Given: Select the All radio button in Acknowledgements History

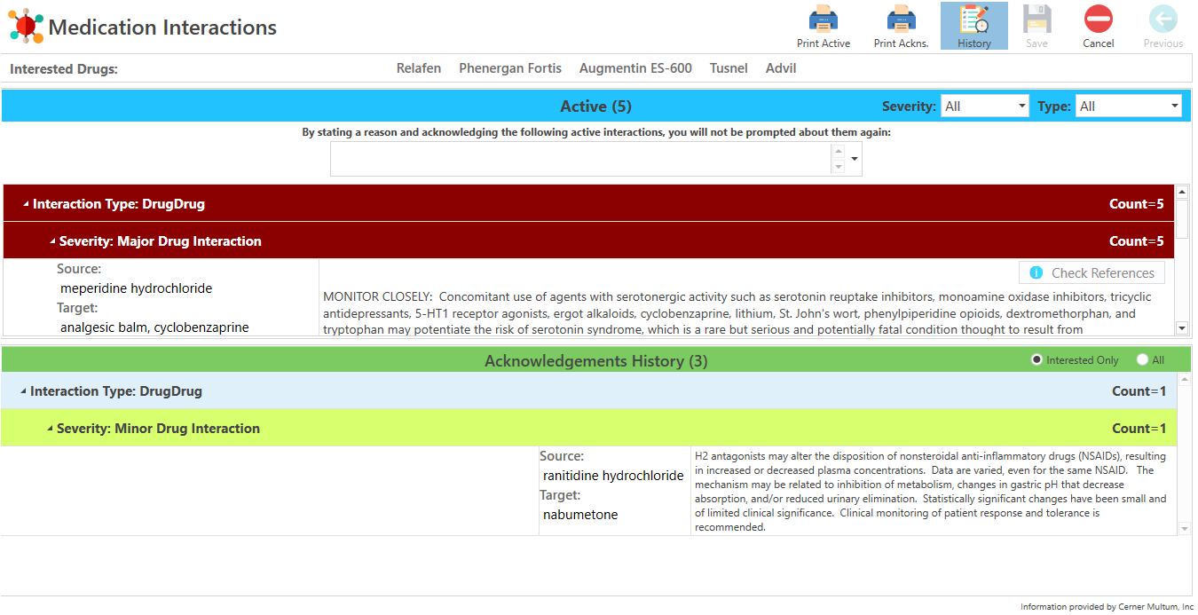Looking at the screenshot, I should point(1141,360).
